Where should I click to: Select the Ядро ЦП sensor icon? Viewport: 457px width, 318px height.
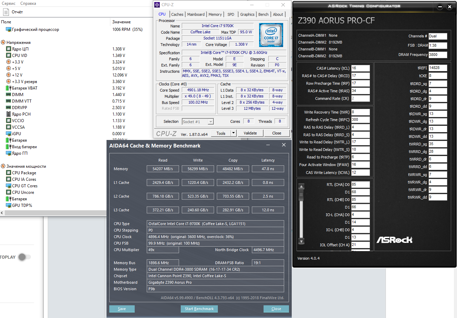9,49
